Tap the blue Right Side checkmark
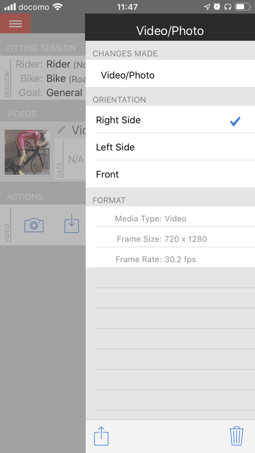Screen dimensions: 255x453 (x=235, y=121)
